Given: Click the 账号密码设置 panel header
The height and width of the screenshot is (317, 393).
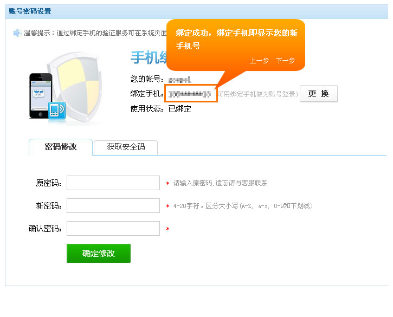Looking at the screenshot, I should [30, 11].
